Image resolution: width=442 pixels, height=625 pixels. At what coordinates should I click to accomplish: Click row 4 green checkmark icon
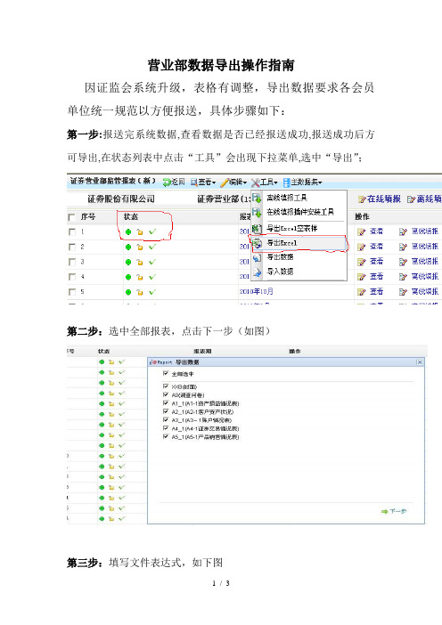(152, 277)
